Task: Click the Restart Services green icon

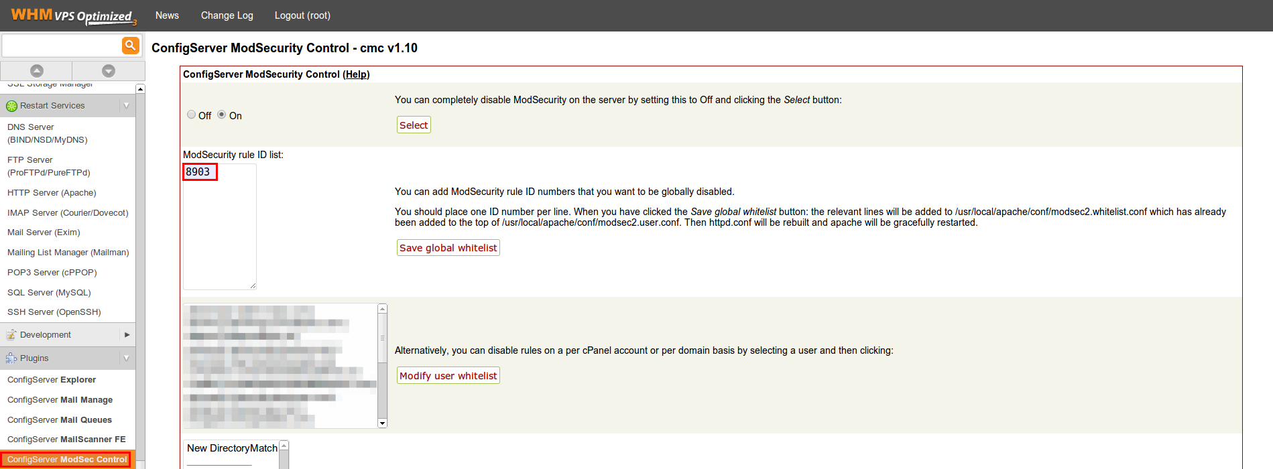Action: 11,106
